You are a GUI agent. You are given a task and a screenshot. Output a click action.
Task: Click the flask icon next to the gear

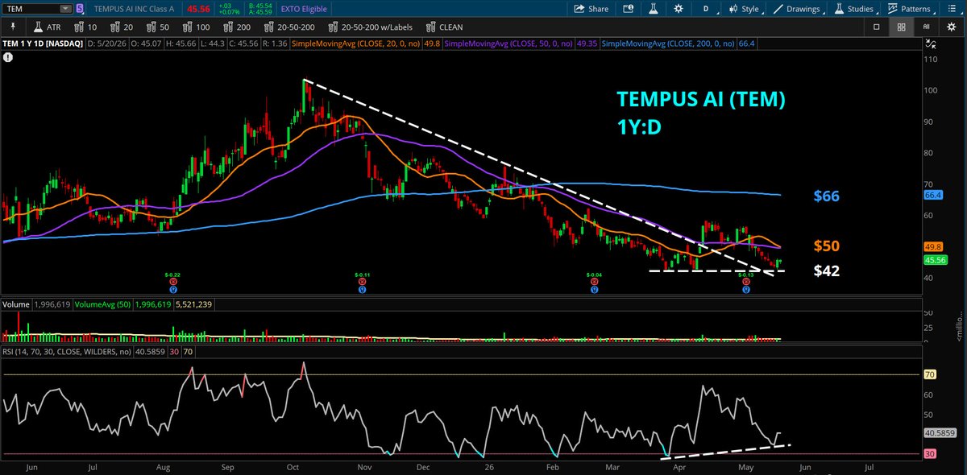pyautogui.click(x=654, y=9)
